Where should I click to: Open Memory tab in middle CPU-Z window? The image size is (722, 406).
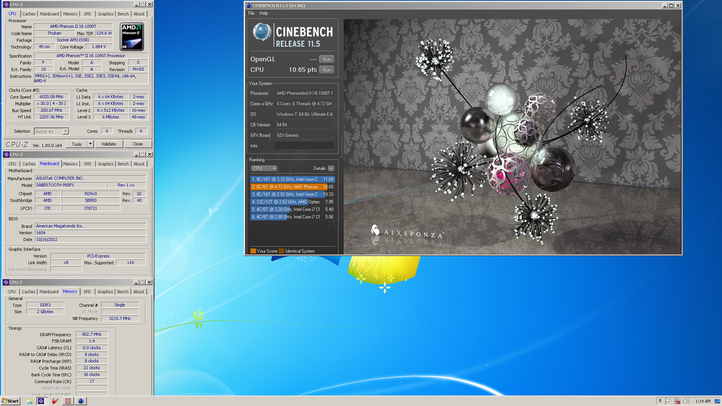[70, 164]
